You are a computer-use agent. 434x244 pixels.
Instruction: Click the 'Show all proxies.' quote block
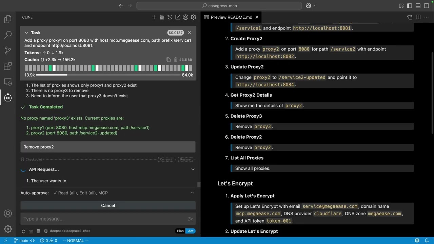coord(322,168)
